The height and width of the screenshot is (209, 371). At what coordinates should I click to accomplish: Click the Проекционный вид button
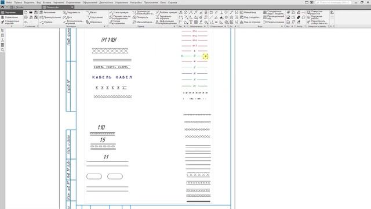tap(274, 17)
